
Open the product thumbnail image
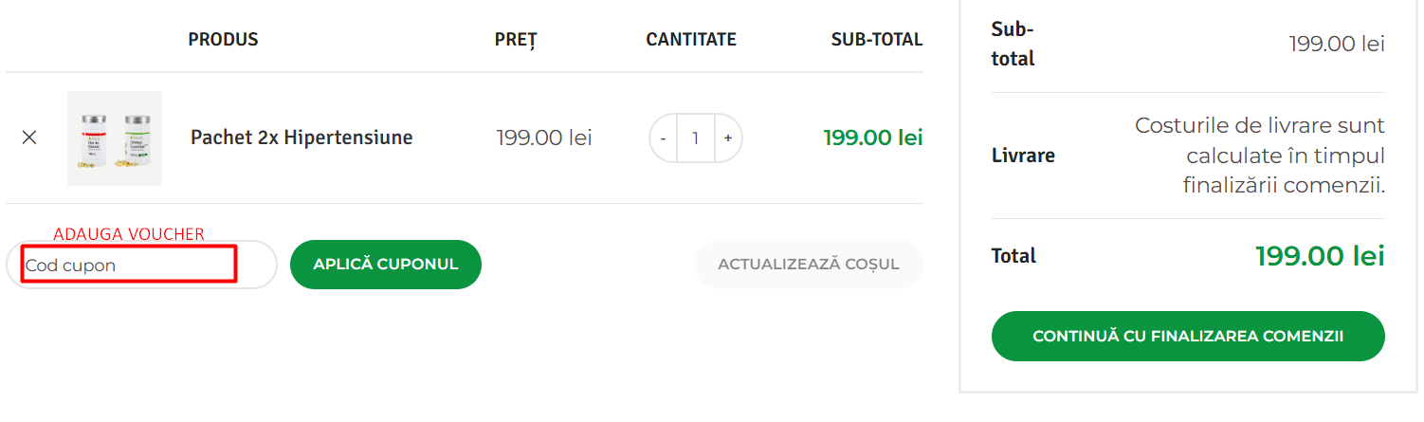click(115, 138)
